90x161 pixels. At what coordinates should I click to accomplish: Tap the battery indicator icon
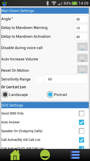[x=74, y=3]
